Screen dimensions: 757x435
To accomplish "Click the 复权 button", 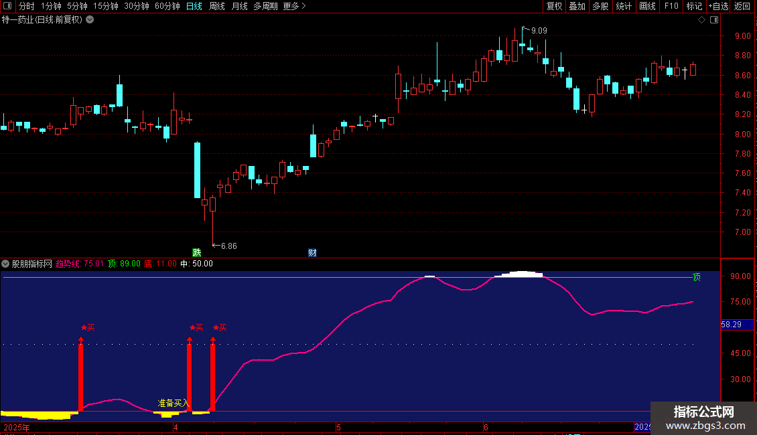I will point(554,6).
